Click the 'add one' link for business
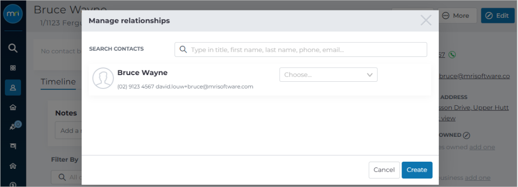 477,178
